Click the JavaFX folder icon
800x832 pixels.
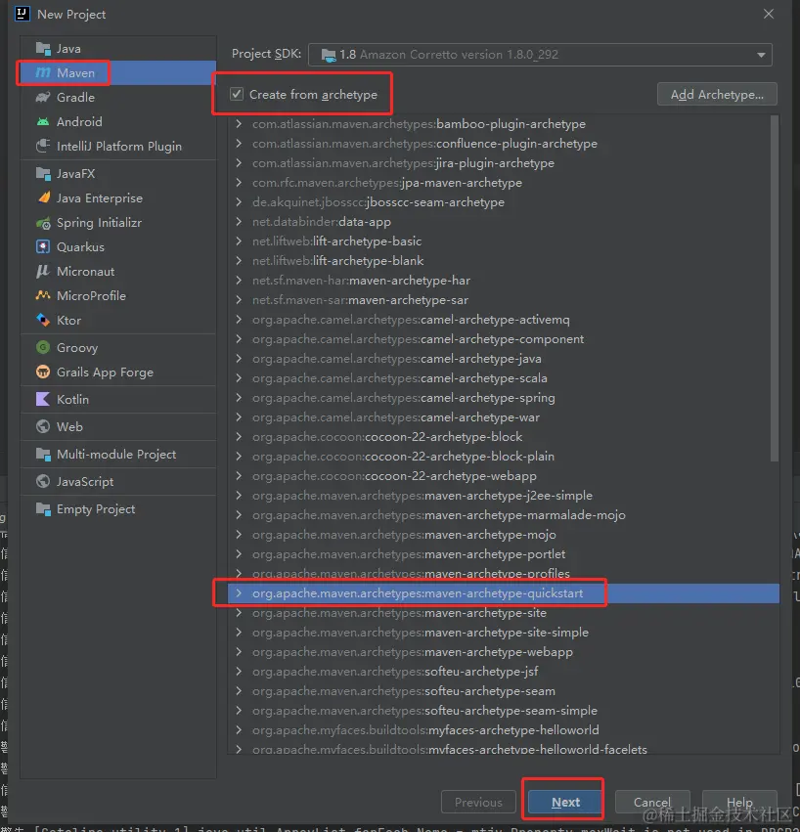pyautogui.click(x=43, y=173)
